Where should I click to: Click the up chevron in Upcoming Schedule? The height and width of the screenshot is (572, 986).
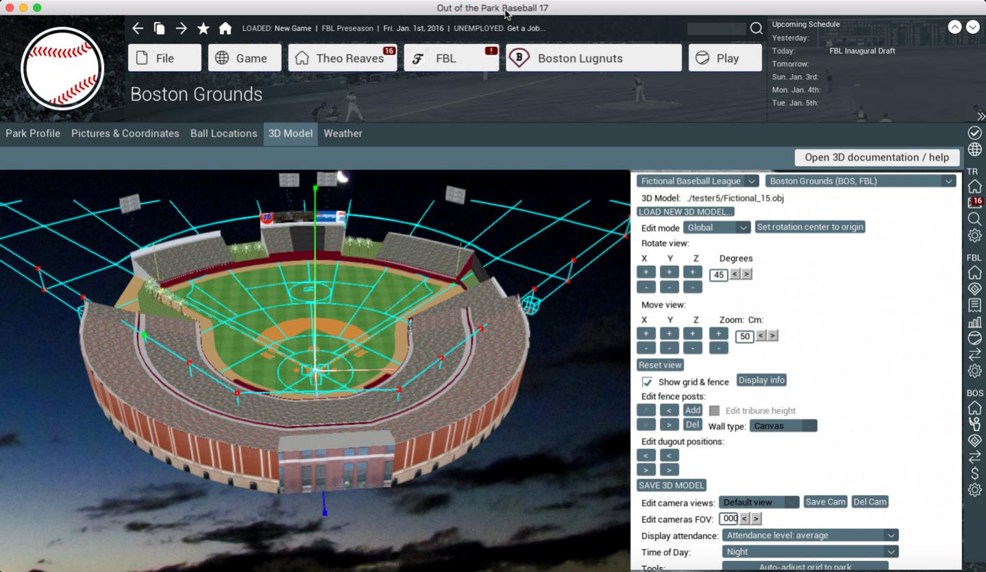click(954, 27)
